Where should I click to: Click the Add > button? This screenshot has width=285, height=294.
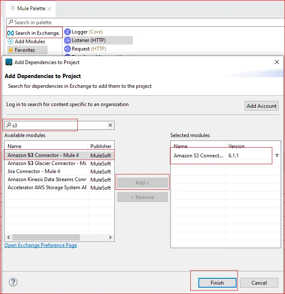coord(142,182)
